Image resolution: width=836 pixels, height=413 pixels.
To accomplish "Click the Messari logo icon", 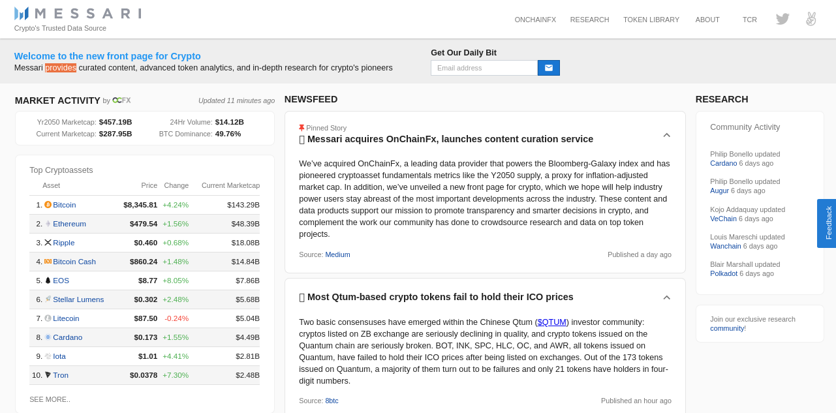I will click(22, 13).
